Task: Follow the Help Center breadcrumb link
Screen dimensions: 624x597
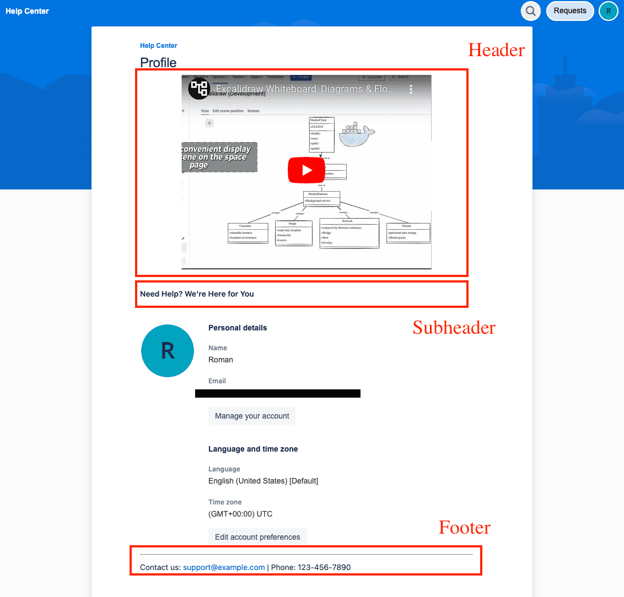Action: 158,46
